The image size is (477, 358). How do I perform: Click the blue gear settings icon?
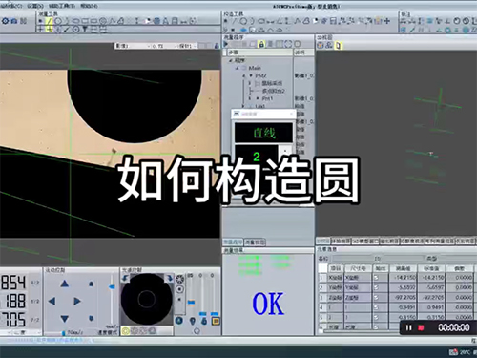[x=5, y=21]
